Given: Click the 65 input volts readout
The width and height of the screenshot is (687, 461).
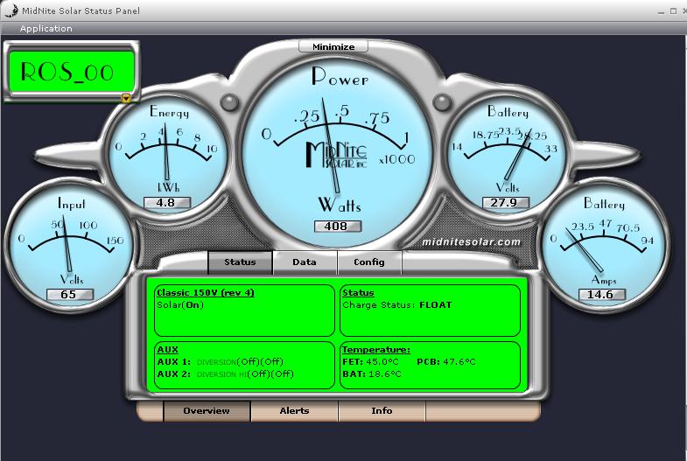Looking at the screenshot, I should pos(70,294).
